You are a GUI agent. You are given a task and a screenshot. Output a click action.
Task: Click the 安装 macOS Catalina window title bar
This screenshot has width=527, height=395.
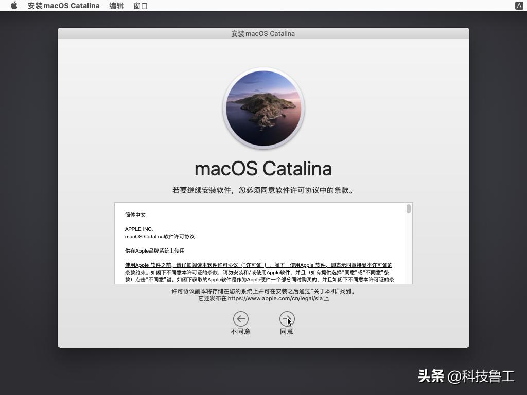[263, 33]
